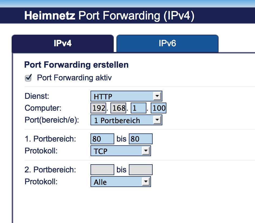Click the first IP octet field 192
The image size is (255, 223).
[98, 108]
